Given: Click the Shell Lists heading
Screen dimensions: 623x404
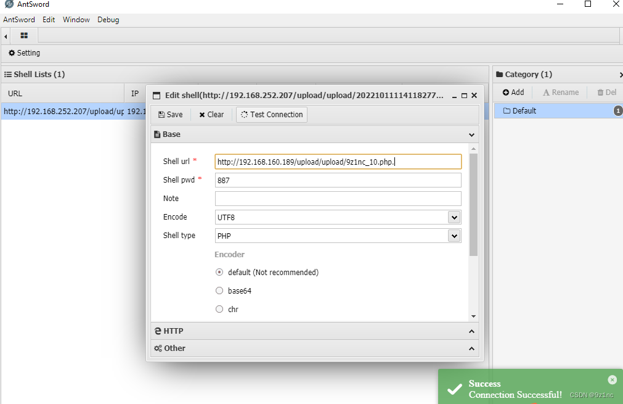Looking at the screenshot, I should [35, 75].
